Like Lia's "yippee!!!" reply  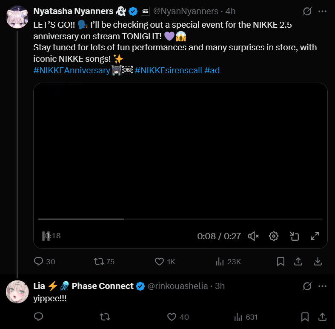pos(172,317)
